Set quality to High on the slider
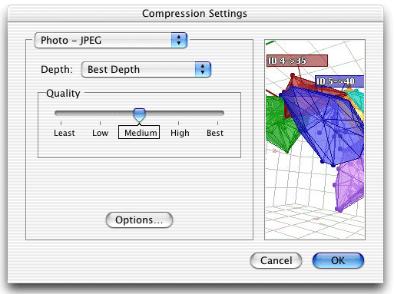 [180, 133]
